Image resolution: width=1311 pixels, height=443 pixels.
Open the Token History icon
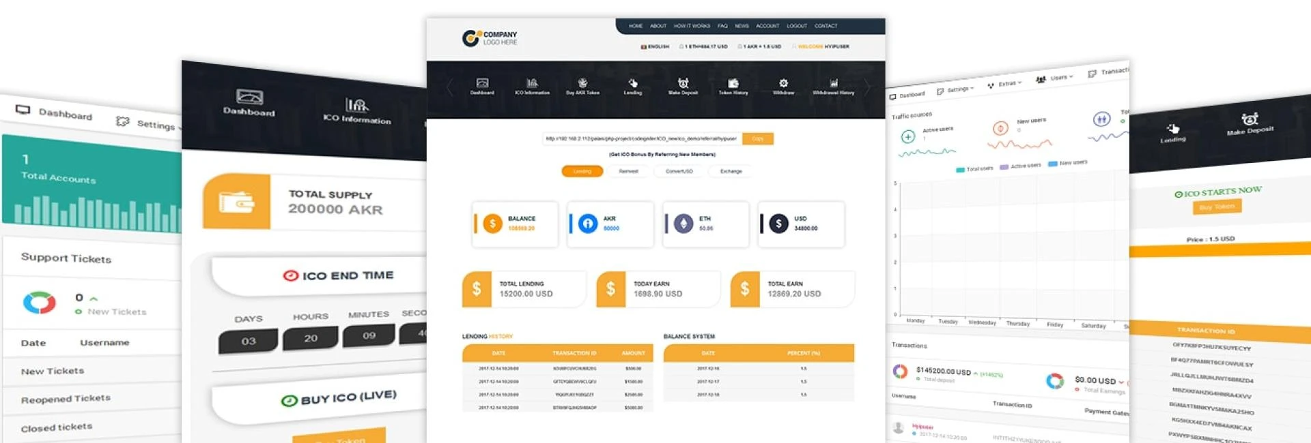tap(733, 83)
